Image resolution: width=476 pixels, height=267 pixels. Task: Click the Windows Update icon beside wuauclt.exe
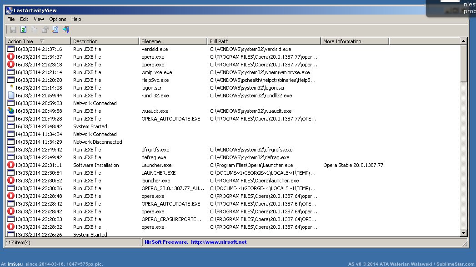[x=11, y=111]
